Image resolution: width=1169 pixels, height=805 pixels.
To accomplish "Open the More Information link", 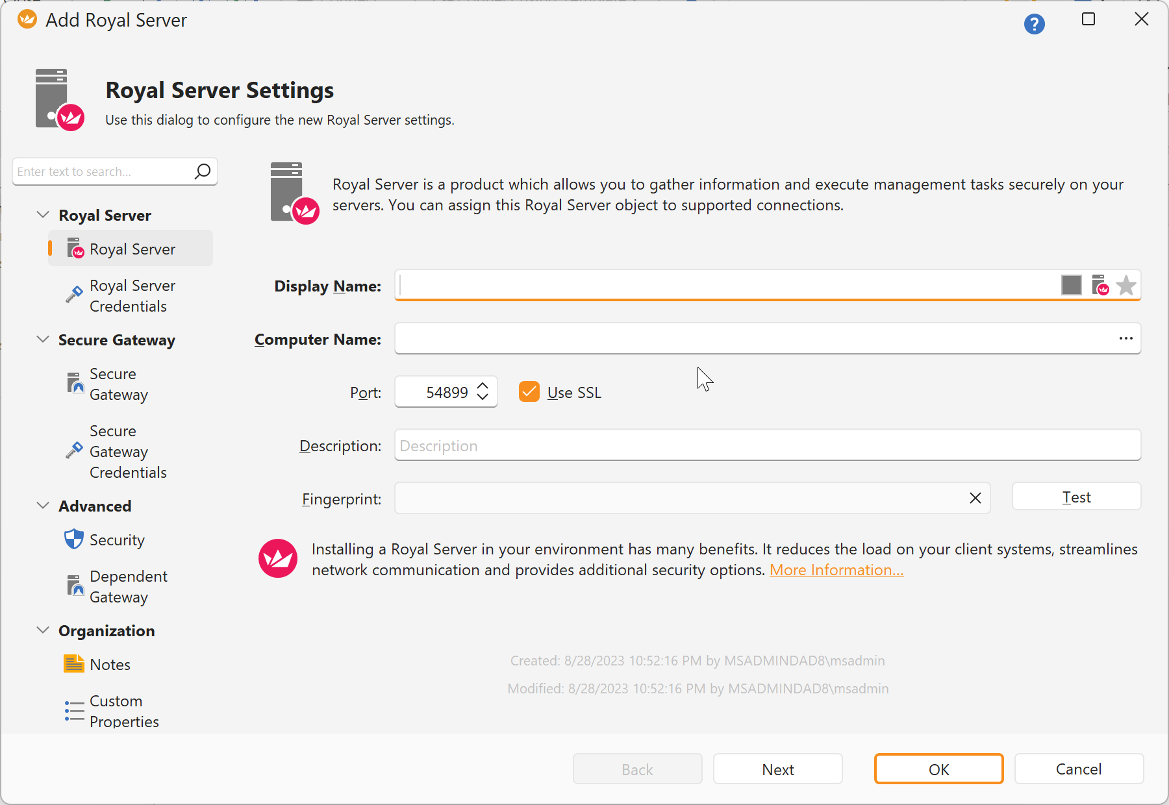I will 836,570.
